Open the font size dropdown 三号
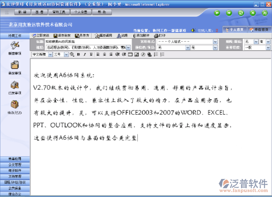This screenshot has width=272, height=197. tap(66, 55)
